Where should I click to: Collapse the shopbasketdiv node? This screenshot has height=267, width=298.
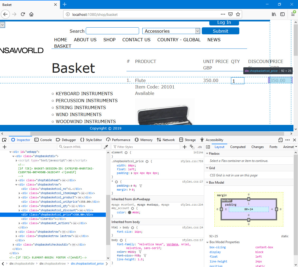13,156
